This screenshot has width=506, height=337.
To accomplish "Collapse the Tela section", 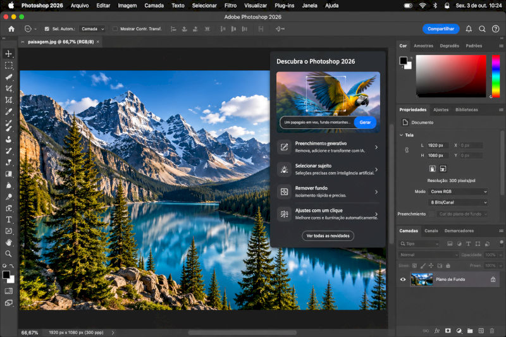I will click(x=401, y=135).
